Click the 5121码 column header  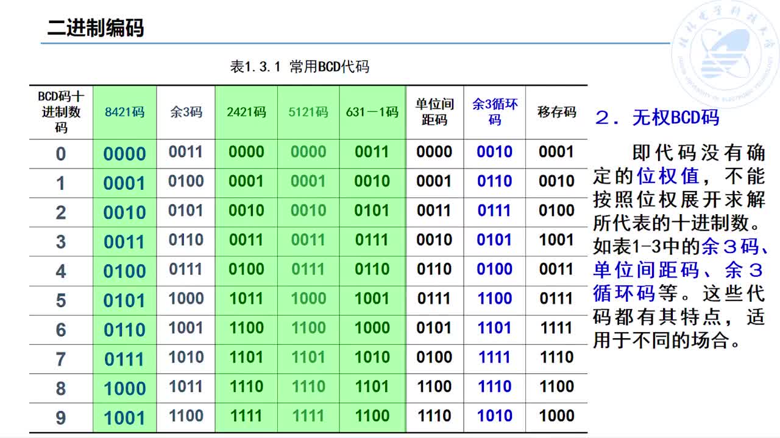(308, 112)
